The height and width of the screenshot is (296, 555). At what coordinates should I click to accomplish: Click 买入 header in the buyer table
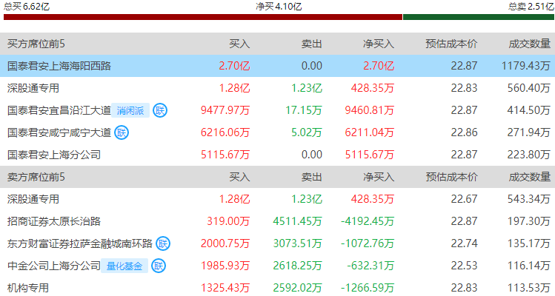coord(239,44)
